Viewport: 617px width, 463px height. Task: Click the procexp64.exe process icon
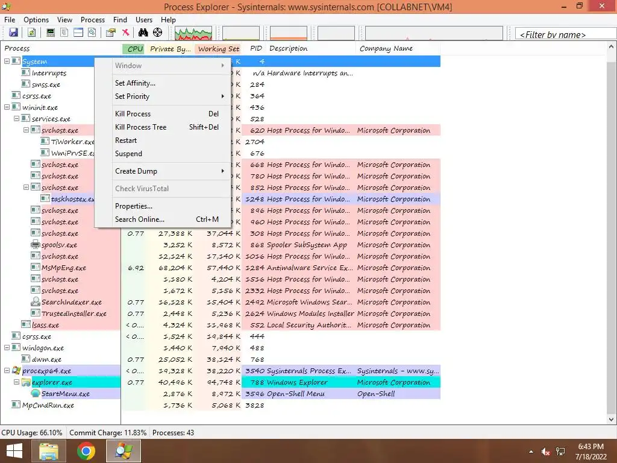coord(16,371)
